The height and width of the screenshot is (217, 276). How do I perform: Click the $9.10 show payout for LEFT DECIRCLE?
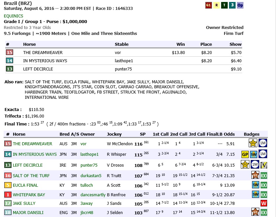[x=236, y=69]
